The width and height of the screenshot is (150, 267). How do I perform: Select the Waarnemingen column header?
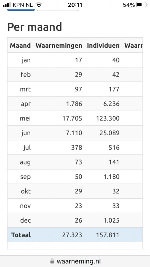[x=59, y=45]
